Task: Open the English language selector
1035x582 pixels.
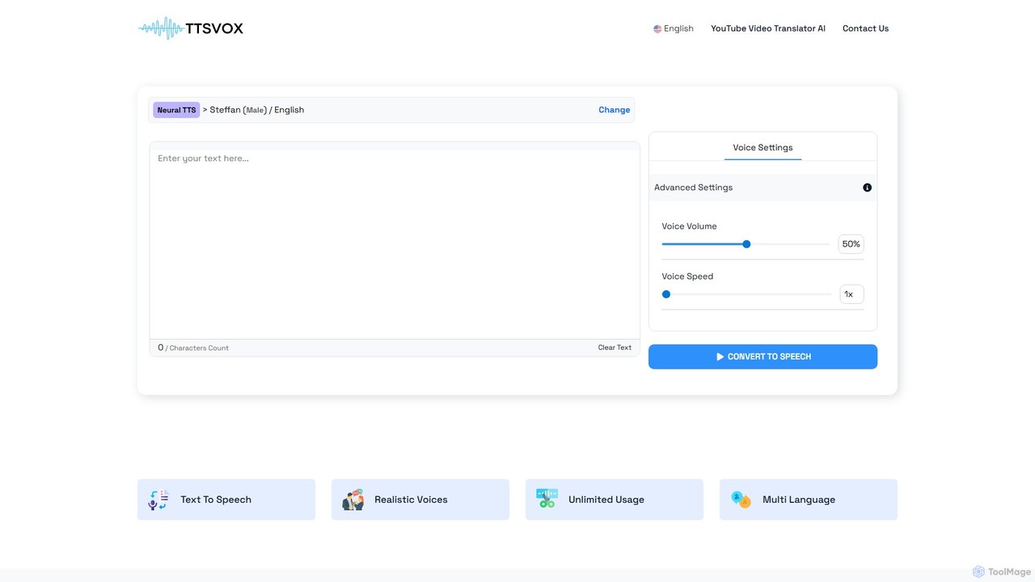Action: [x=674, y=28]
